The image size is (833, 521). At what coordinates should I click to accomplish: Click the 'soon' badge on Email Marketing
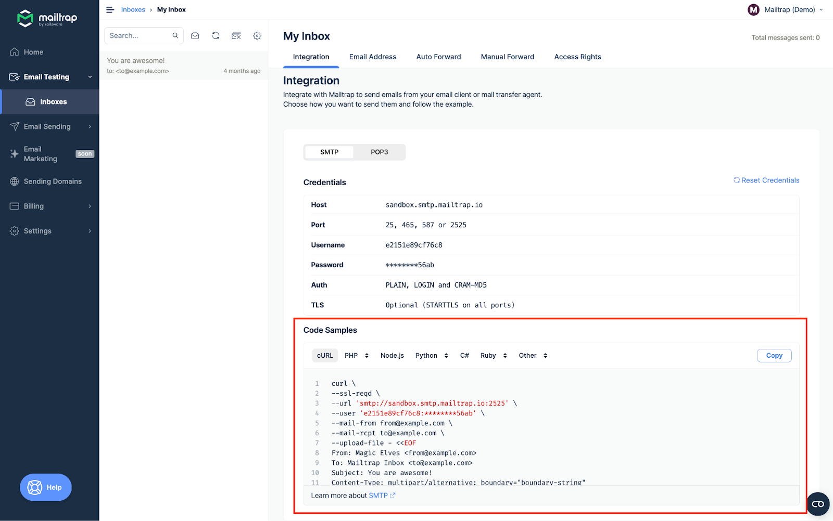point(85,154)
